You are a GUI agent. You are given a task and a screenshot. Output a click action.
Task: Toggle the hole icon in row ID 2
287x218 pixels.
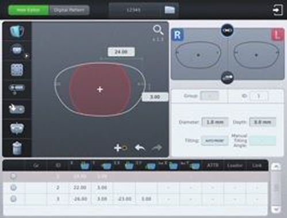tap(13, 188)
